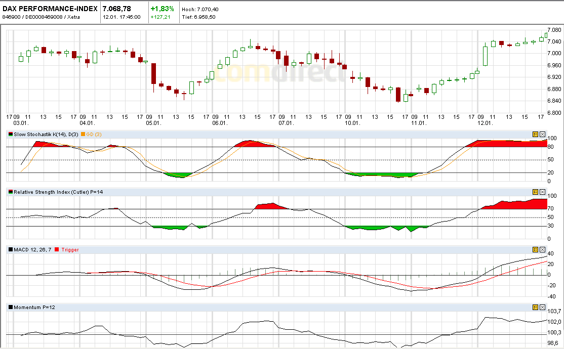Click the orange GD (3) color swatch
Viewport: 564px width, 349px height.
click(x=82, y=135)
